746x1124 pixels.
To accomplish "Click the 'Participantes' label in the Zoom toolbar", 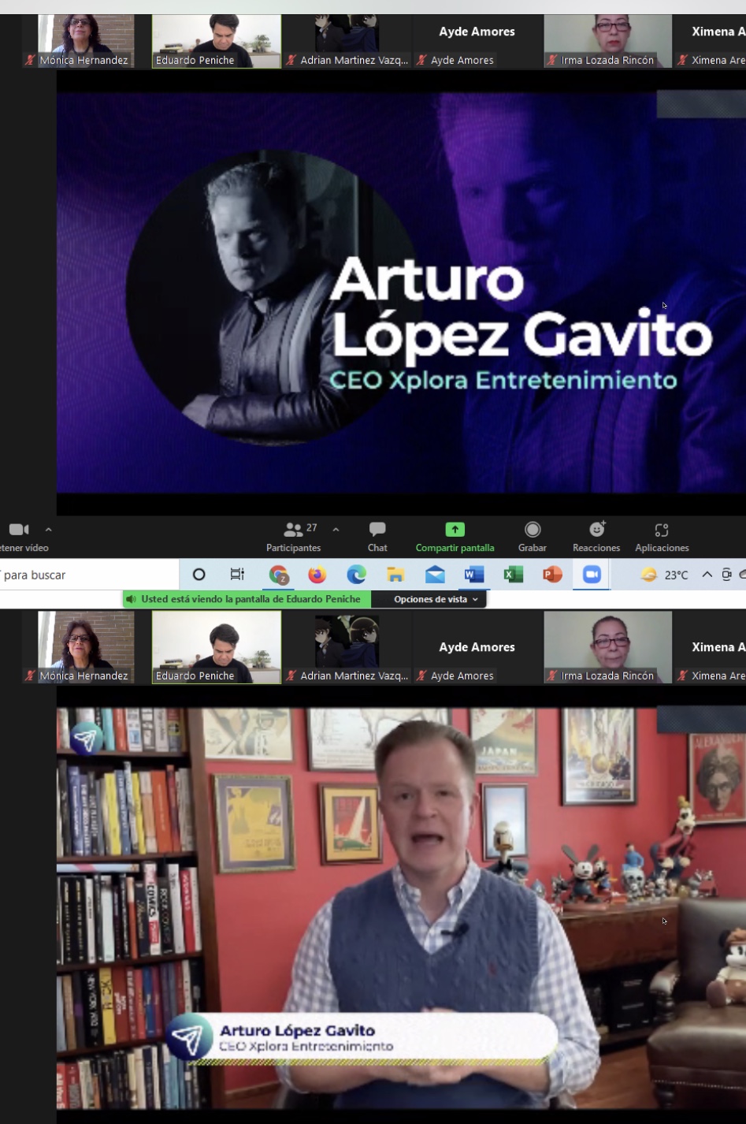I will [x=294, y=548].
